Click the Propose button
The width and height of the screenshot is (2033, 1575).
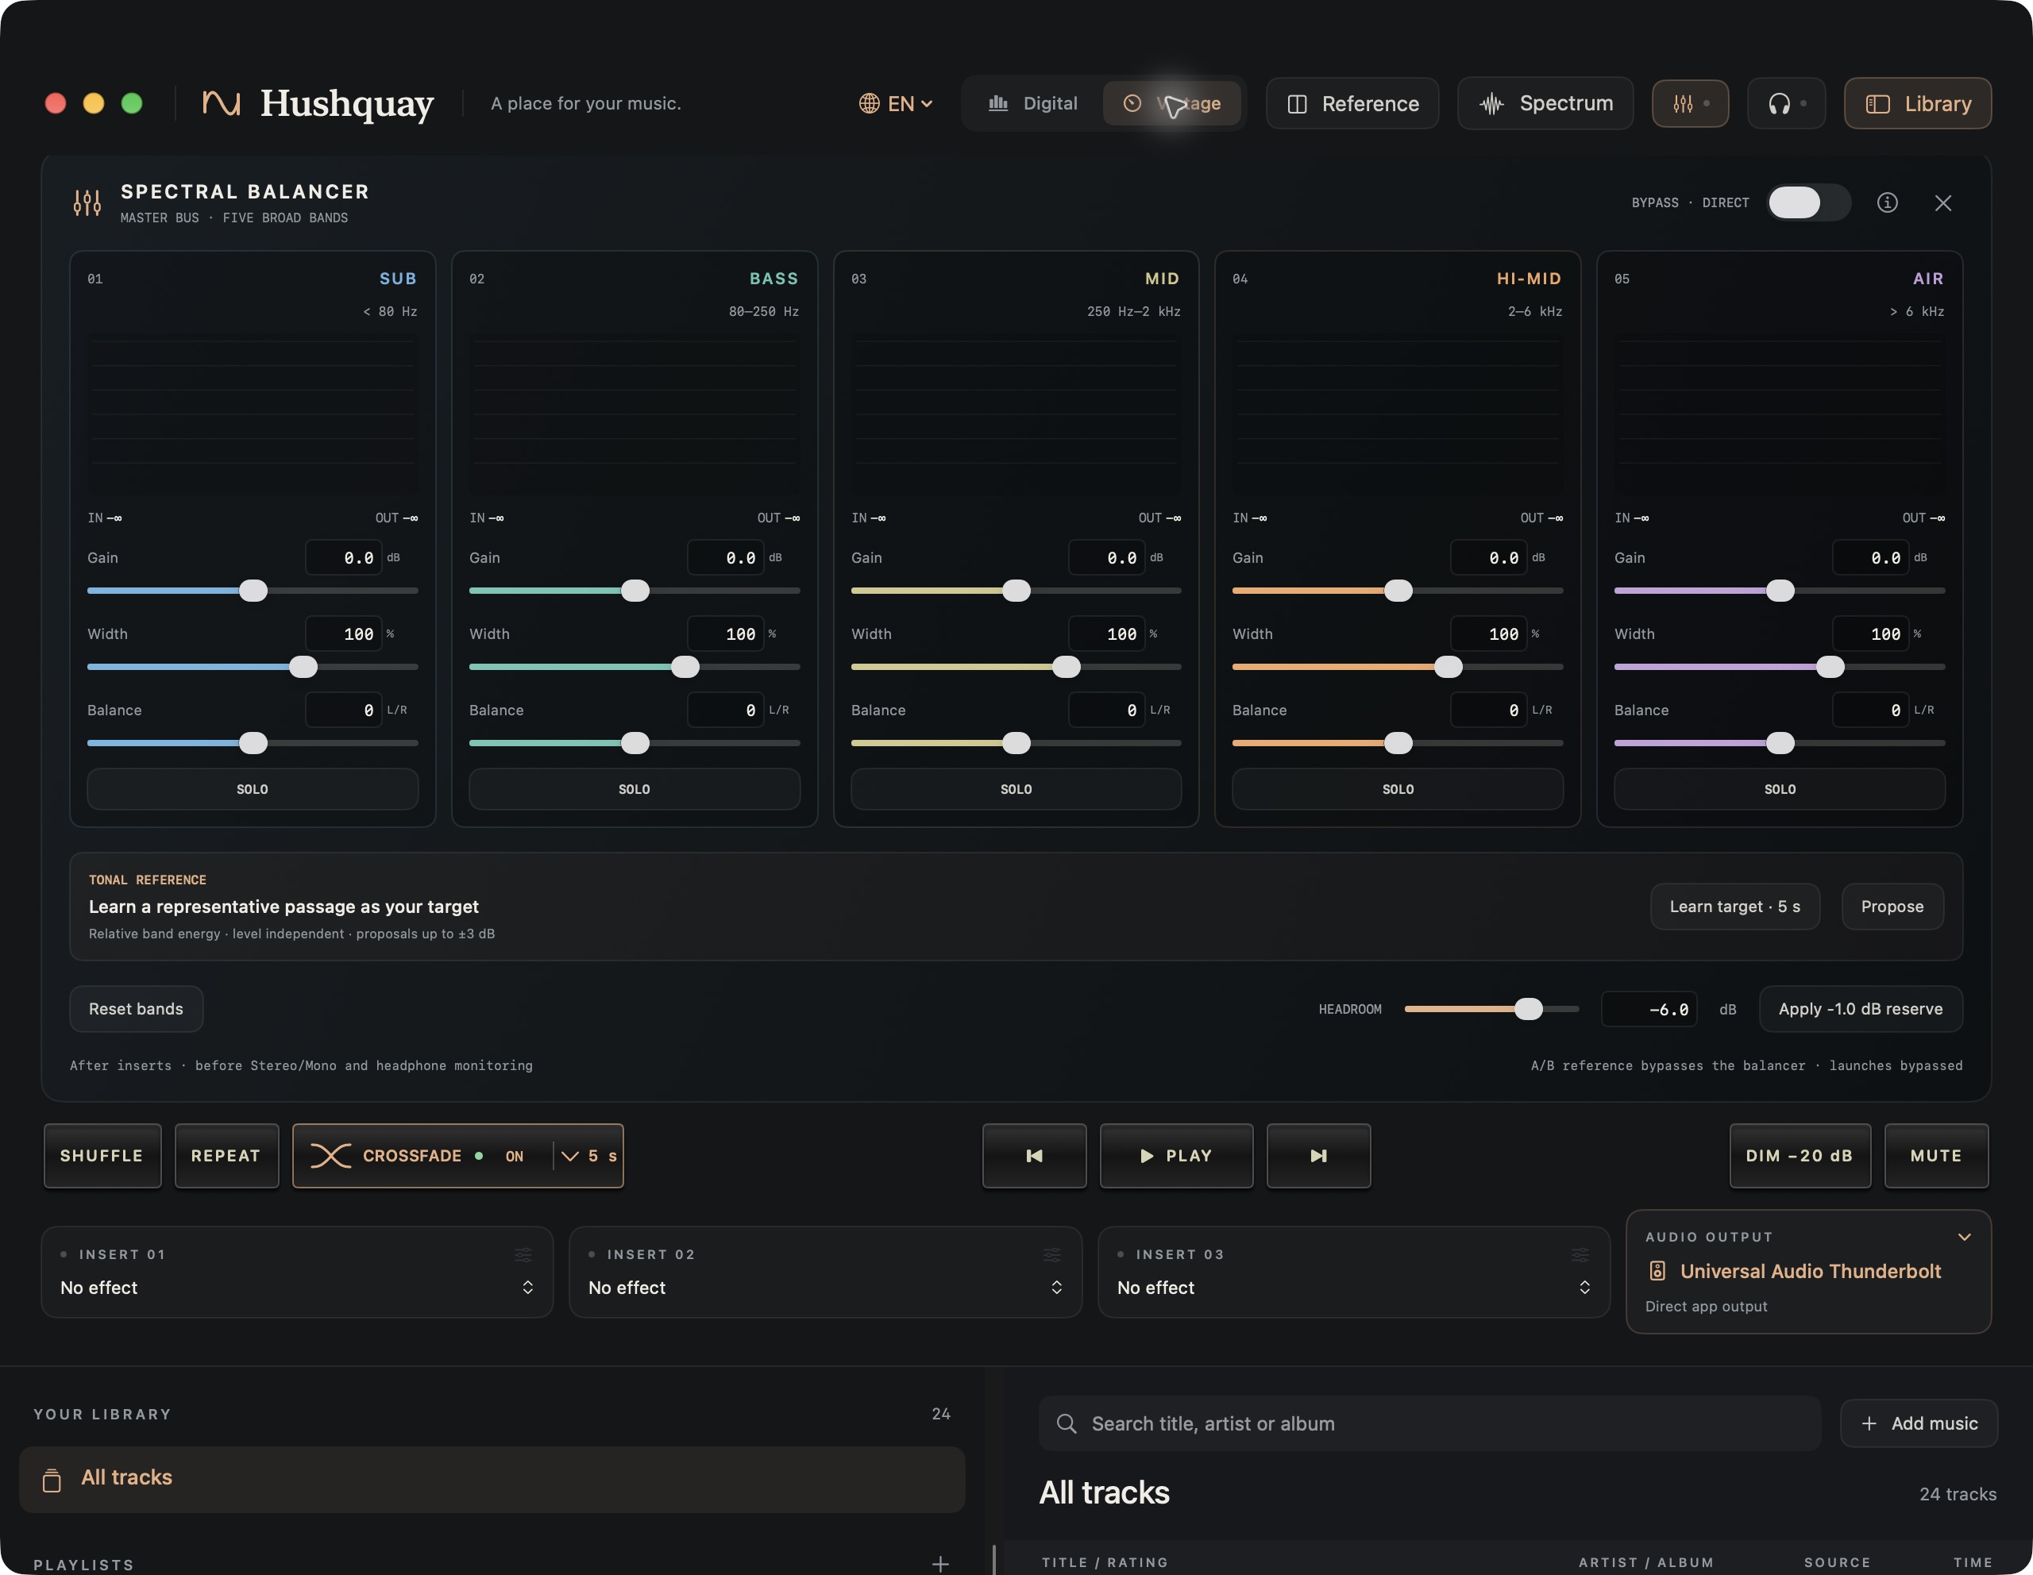pyautogui.click(x=1892, y=906)
